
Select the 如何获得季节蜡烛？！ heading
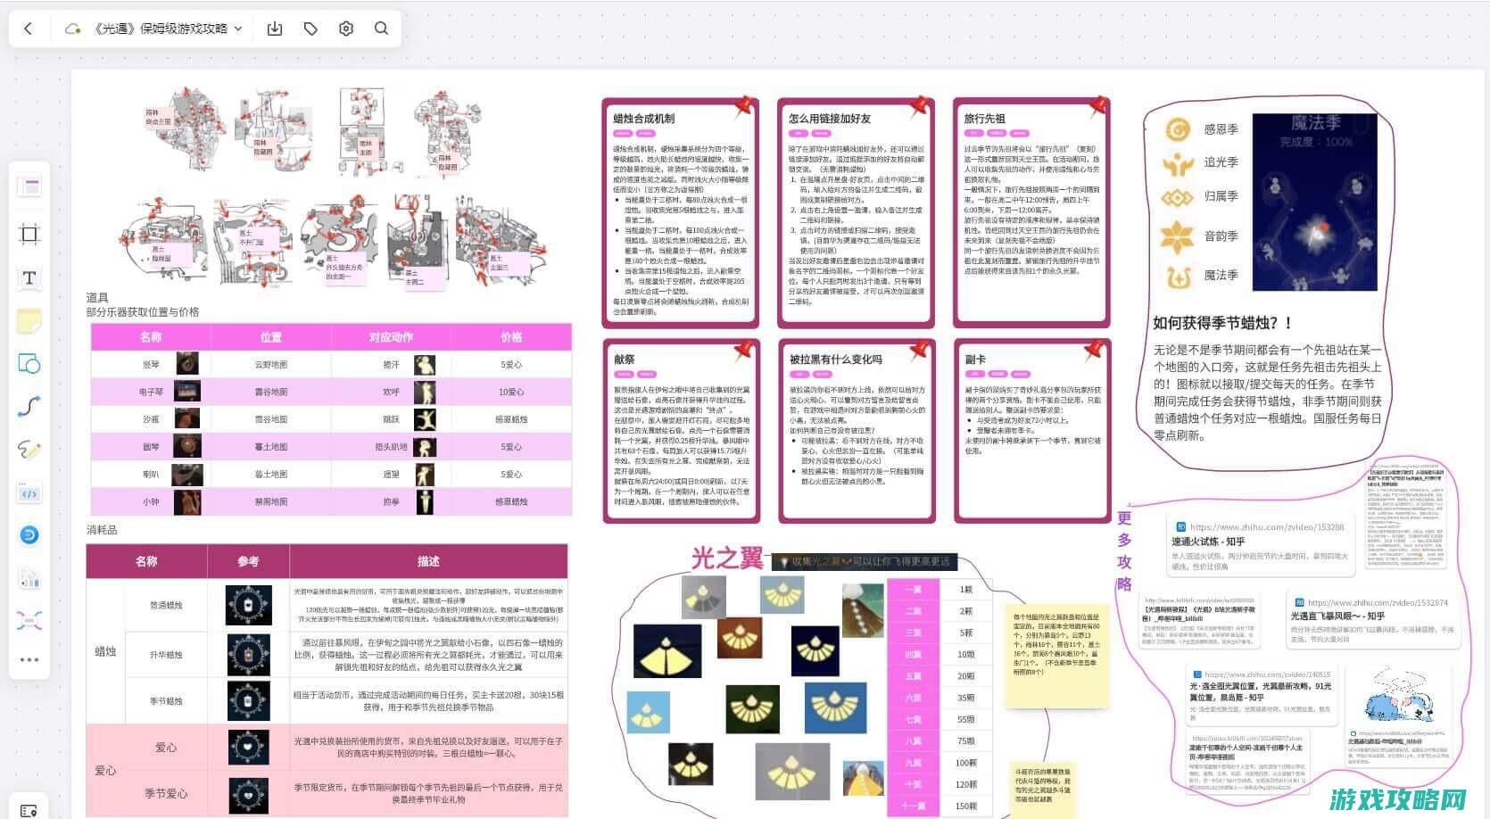(1222, 323)
